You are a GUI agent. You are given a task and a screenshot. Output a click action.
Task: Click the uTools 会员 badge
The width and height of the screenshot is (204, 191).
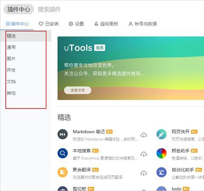coord(100,48)
